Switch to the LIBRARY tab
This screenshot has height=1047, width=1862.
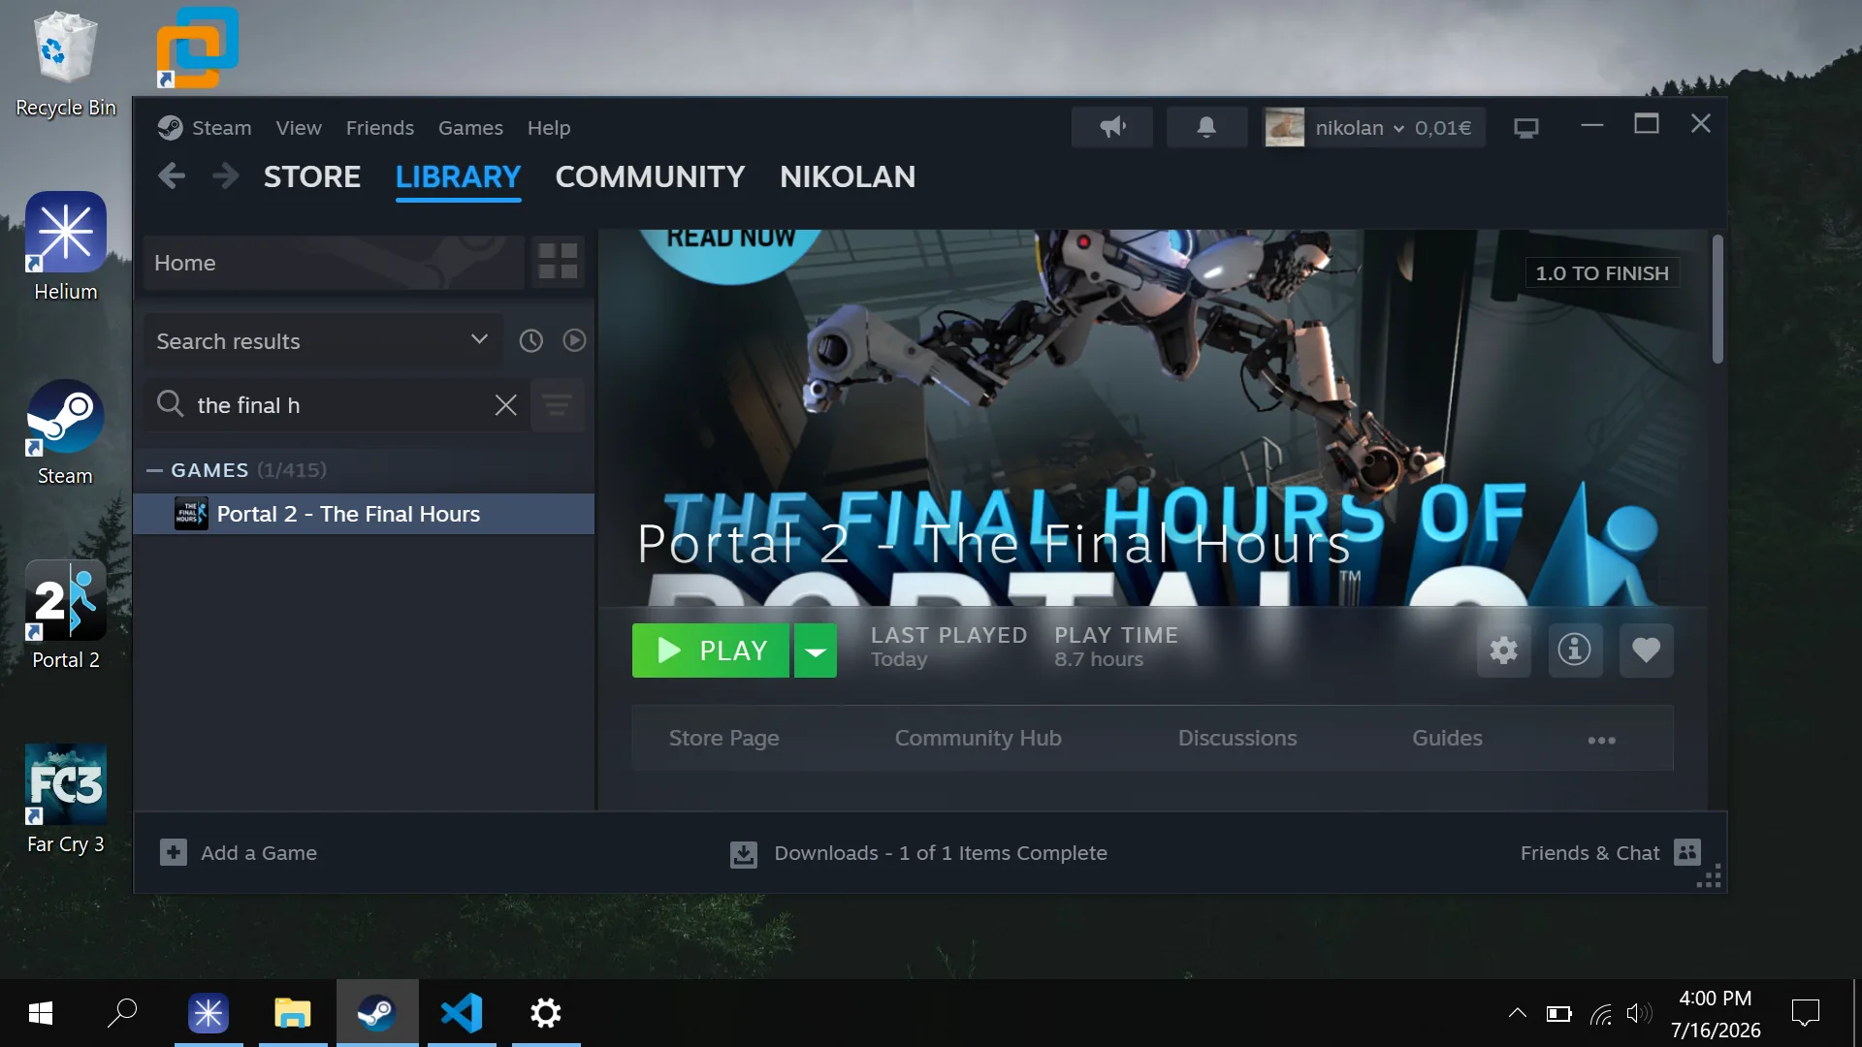click(x=458, y=176)
